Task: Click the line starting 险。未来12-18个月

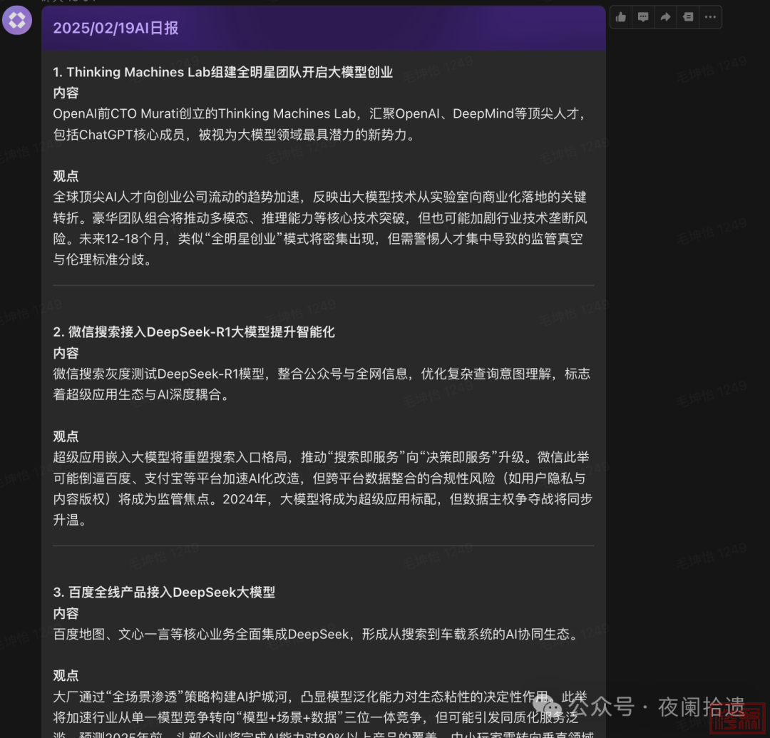Action: tap(318, 239)
